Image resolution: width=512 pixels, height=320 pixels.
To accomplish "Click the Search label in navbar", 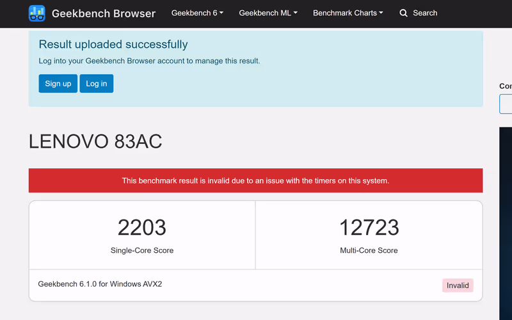I will (x=425, y=13).
